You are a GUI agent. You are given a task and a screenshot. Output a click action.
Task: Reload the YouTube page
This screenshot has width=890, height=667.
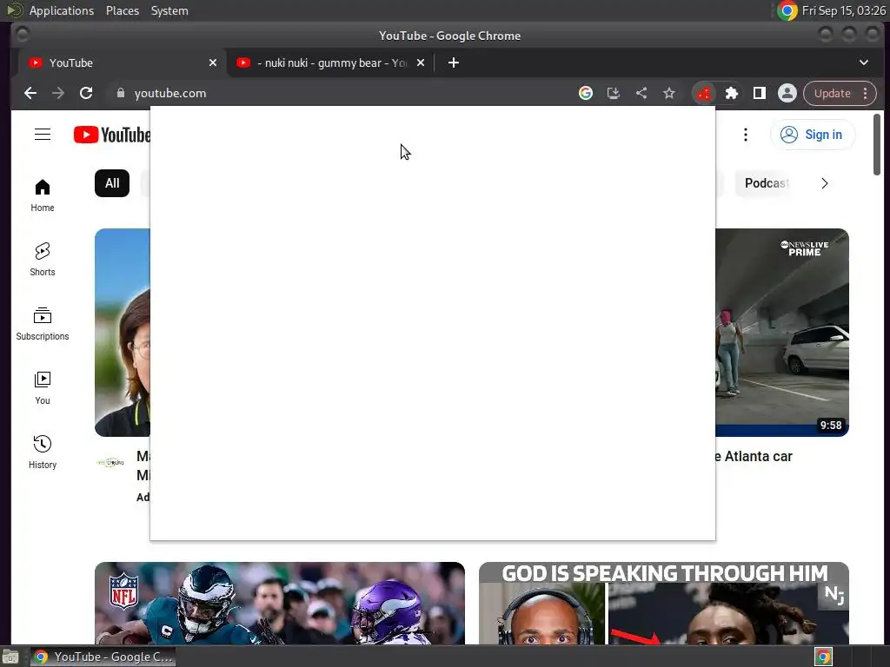point(86,93)
